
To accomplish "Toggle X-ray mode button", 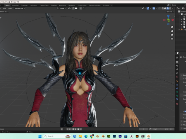I will coord(160,8).
